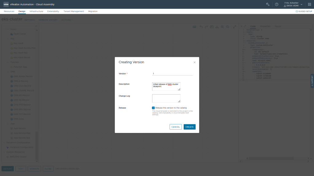This screenshot has height=176, width=314.
Task: Select App Service Plan in palette
Action: tap(22, 133)
